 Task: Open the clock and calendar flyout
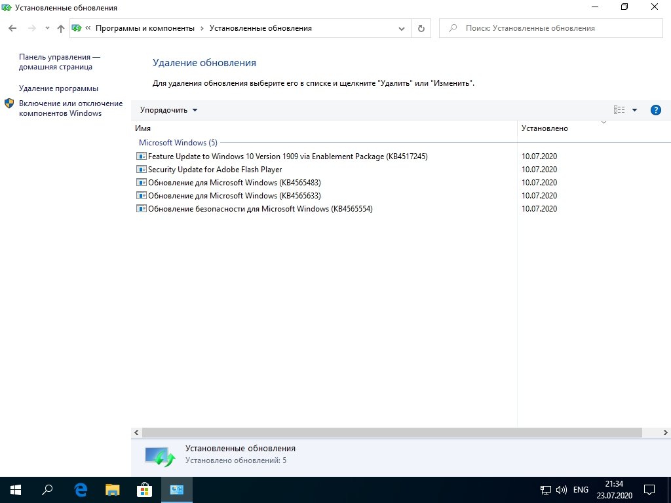coord(614,490)
